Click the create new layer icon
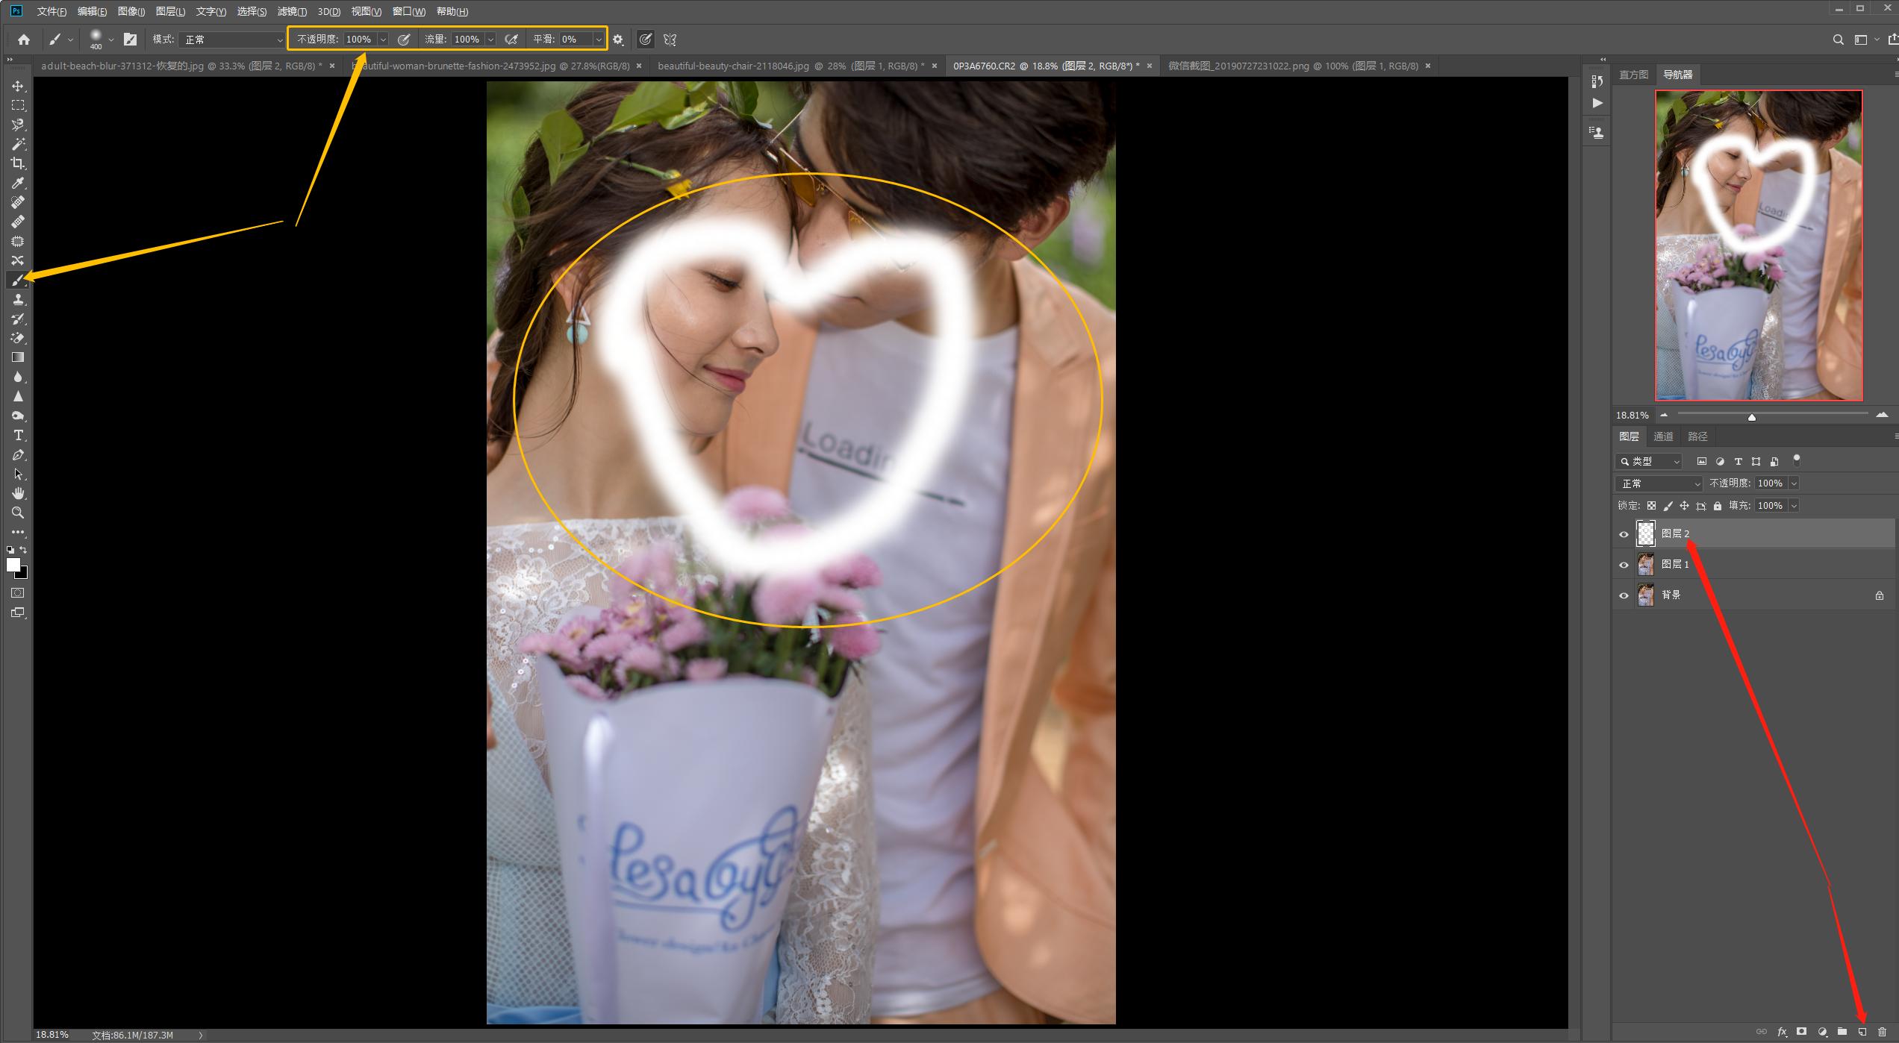The width and height of the screenshot is (1899, 1043). pos(1862,1032)
